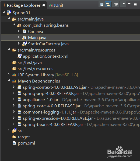Click the pom.xml Maven file icon
Screen dimensions: 140x161
coord(14,143)
